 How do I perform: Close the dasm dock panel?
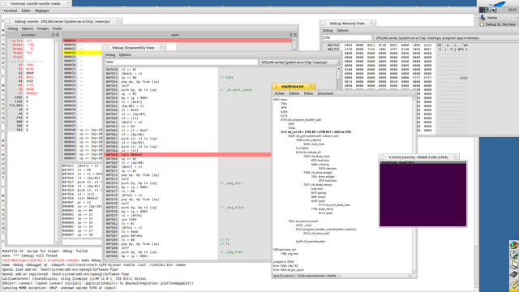(295, 35)
